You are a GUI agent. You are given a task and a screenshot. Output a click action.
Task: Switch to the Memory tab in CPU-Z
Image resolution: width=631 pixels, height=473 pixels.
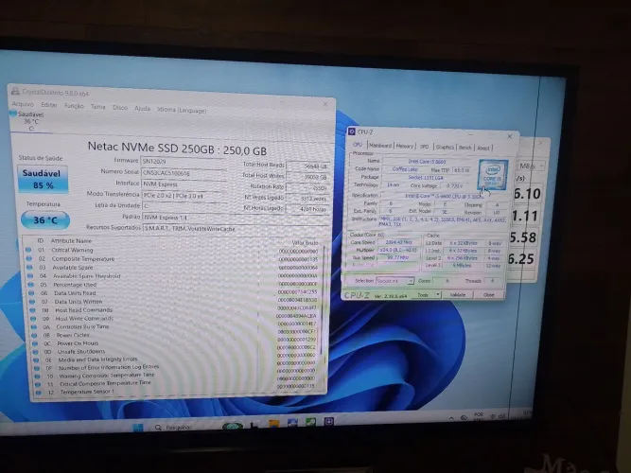tap(405, 146)
